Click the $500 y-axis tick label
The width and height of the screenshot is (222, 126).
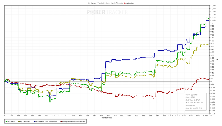click(x=212, y=52)
